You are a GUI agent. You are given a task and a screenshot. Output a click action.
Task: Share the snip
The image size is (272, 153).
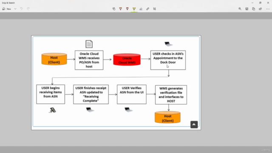(x=260, y=9)
